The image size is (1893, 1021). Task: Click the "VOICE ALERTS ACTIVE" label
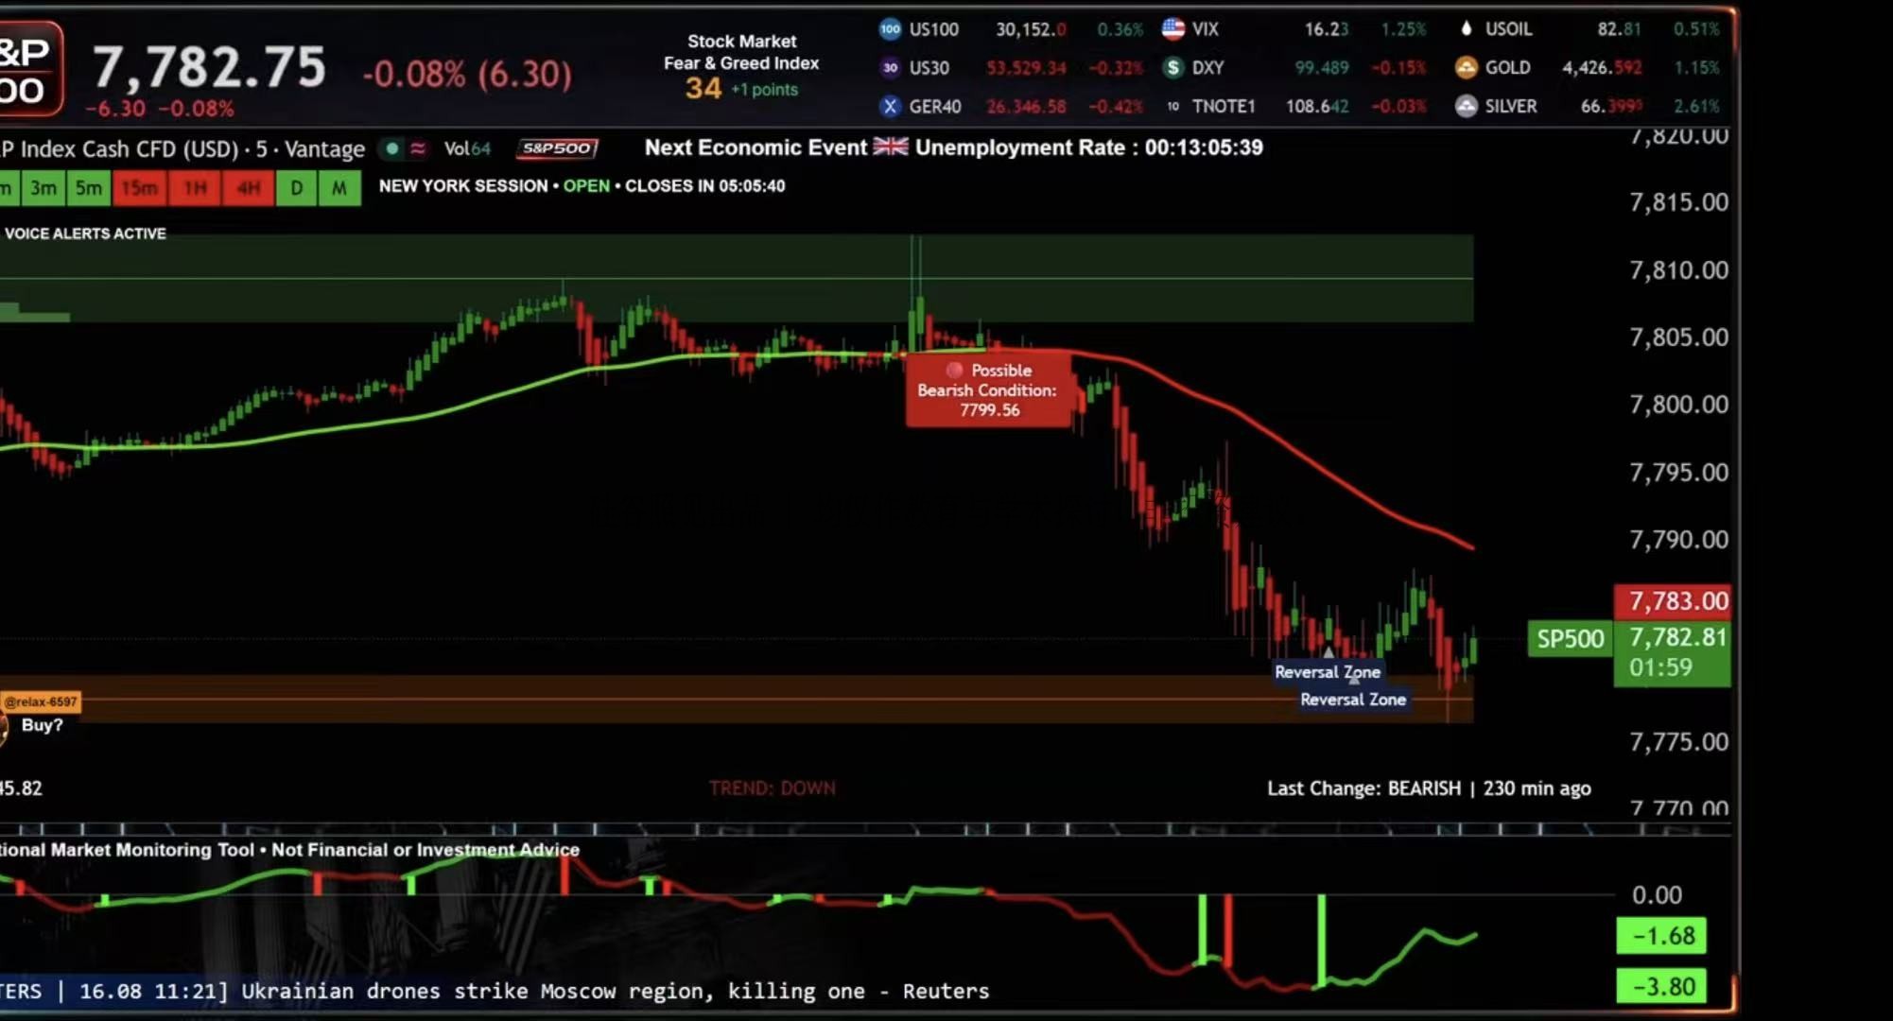85,234
